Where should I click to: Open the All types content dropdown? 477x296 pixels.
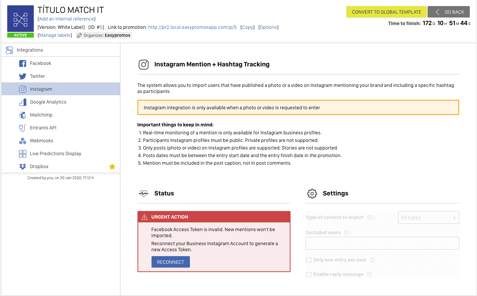[428, 217]
